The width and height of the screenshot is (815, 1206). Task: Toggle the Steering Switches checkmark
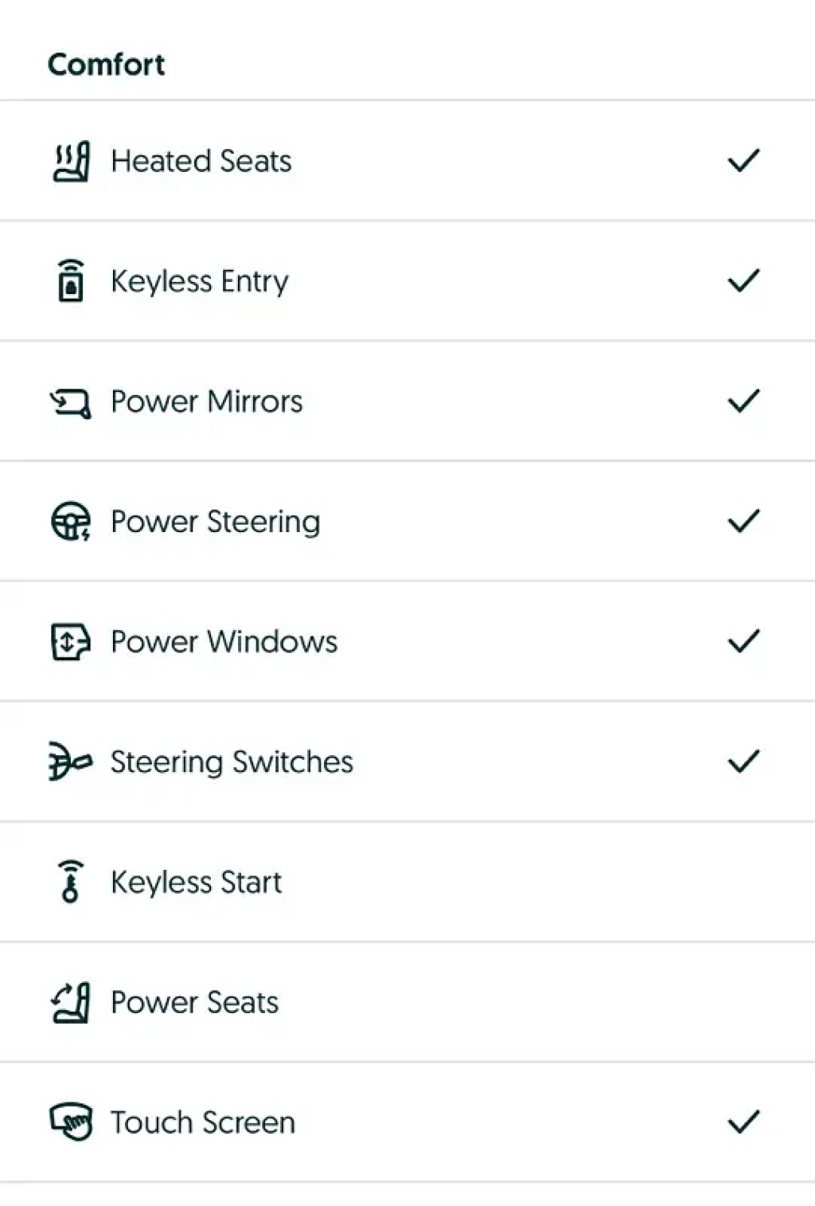click(x=743, y=762)
